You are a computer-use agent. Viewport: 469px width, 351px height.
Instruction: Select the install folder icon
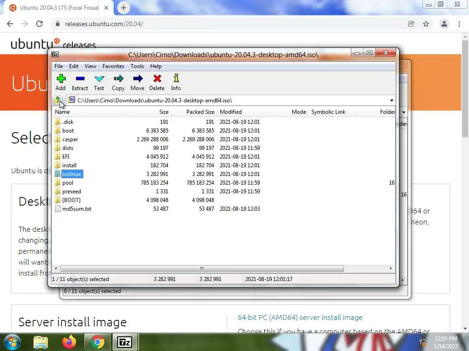58,165
